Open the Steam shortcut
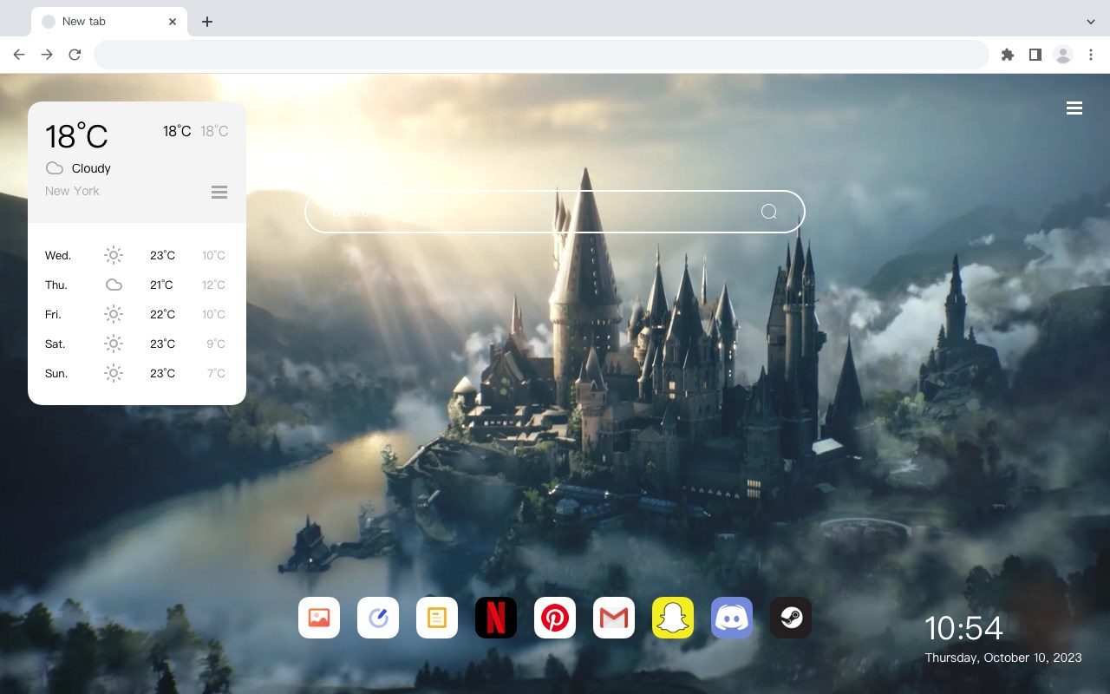The image size is (1110, 694). [791, 618]
